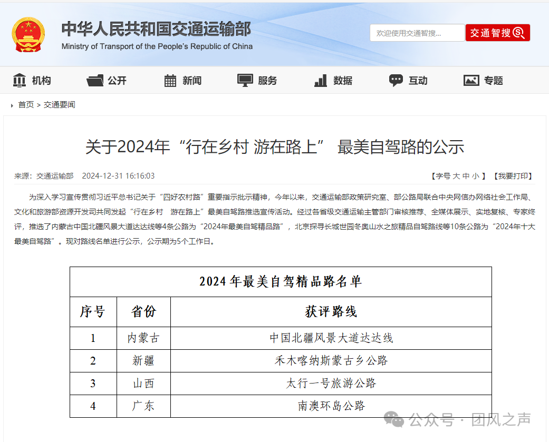Set font size to 小

click(476, 176)
